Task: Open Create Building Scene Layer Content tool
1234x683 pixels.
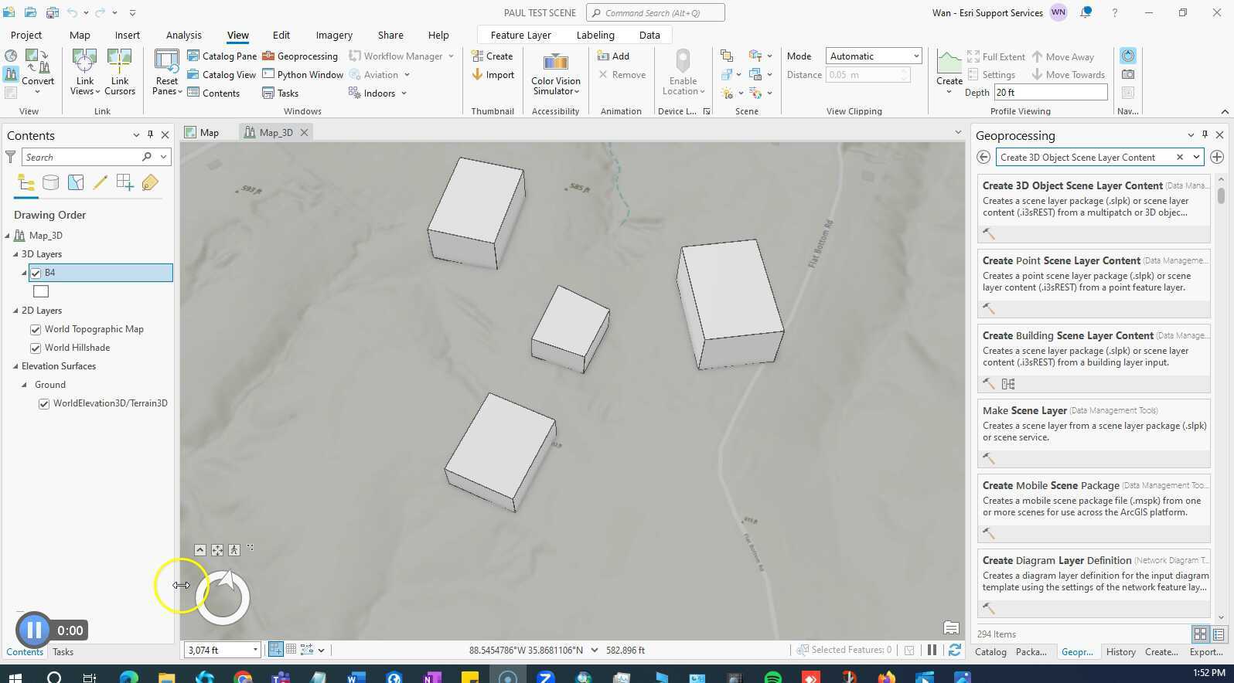Action: (1093, 358)
